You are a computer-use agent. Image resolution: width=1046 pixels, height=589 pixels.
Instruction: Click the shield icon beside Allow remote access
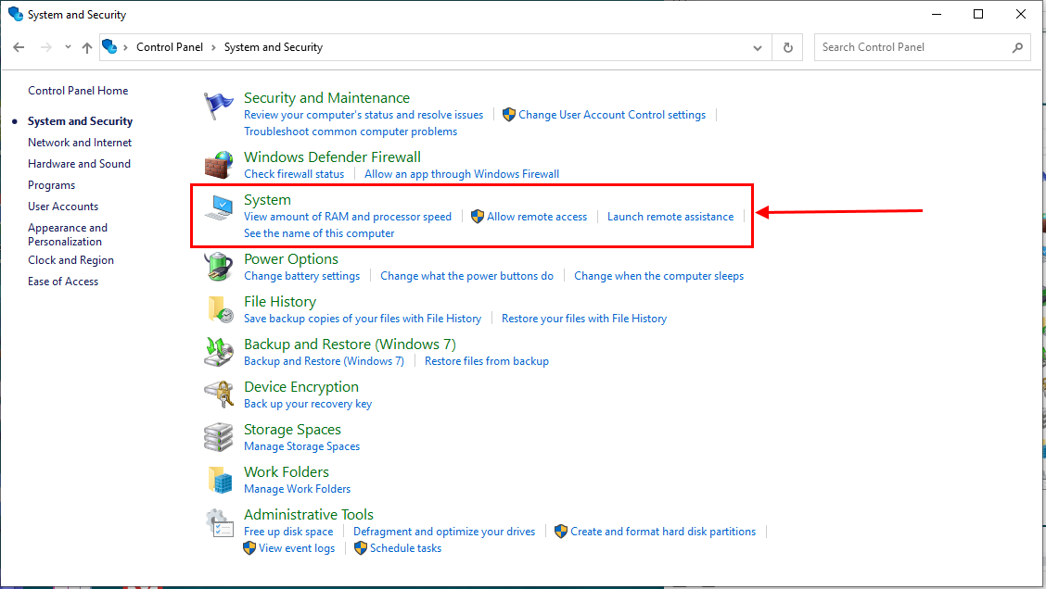coord(477,217)
